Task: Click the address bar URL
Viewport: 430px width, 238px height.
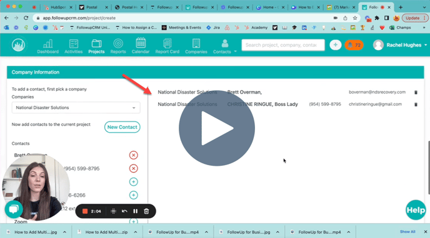Action: coord(79,18)
